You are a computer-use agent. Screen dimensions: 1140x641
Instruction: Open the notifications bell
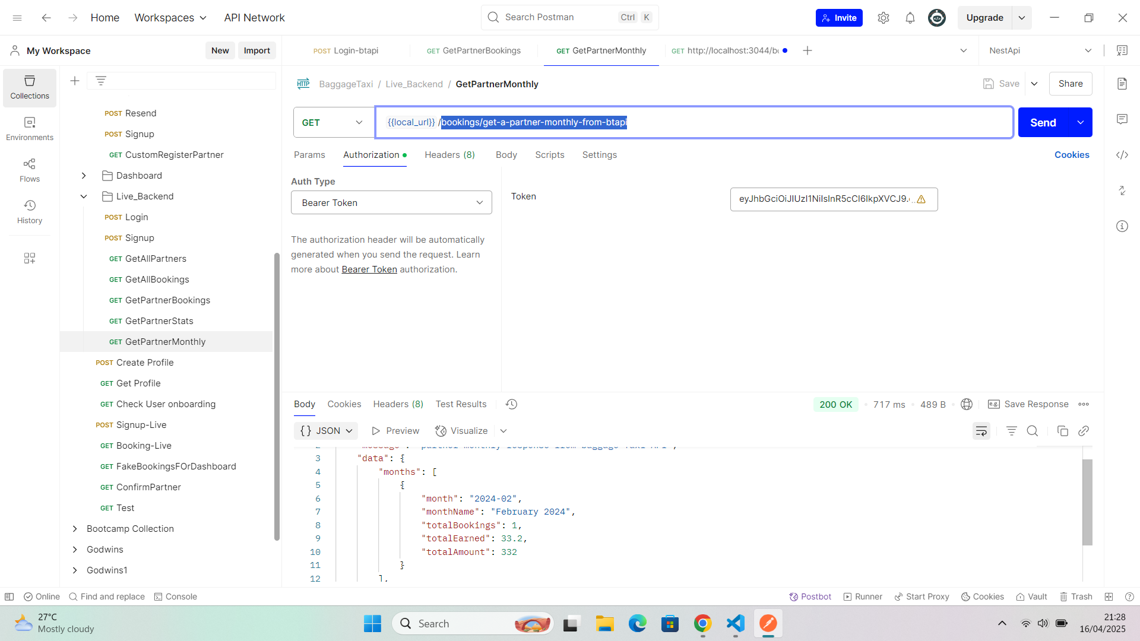[x=910, y=18]
